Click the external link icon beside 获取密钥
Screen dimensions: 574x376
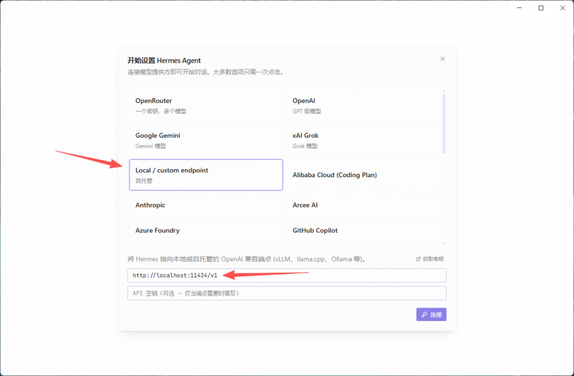(x=418, y=259)
